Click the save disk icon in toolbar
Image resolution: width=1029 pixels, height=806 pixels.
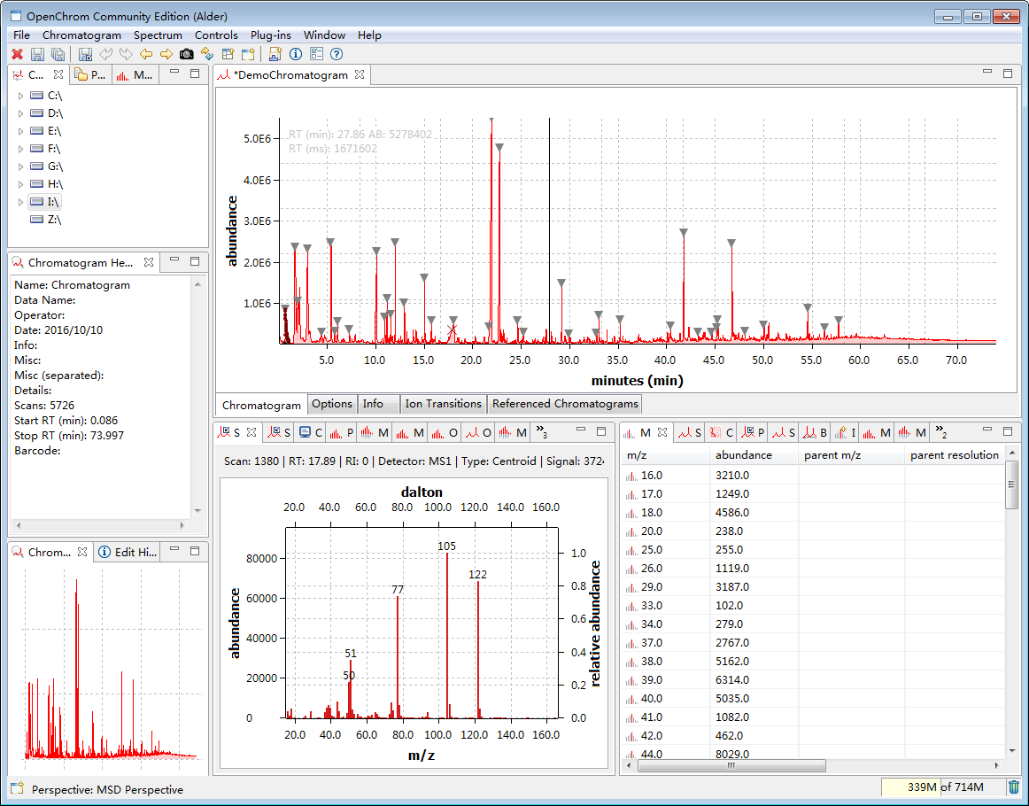click(37, 55)
